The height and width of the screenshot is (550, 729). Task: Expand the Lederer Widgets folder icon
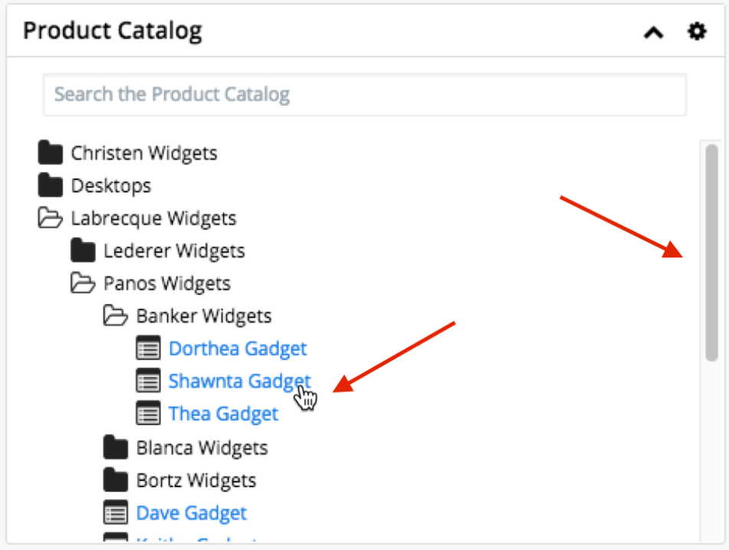[x=83, y=250]
